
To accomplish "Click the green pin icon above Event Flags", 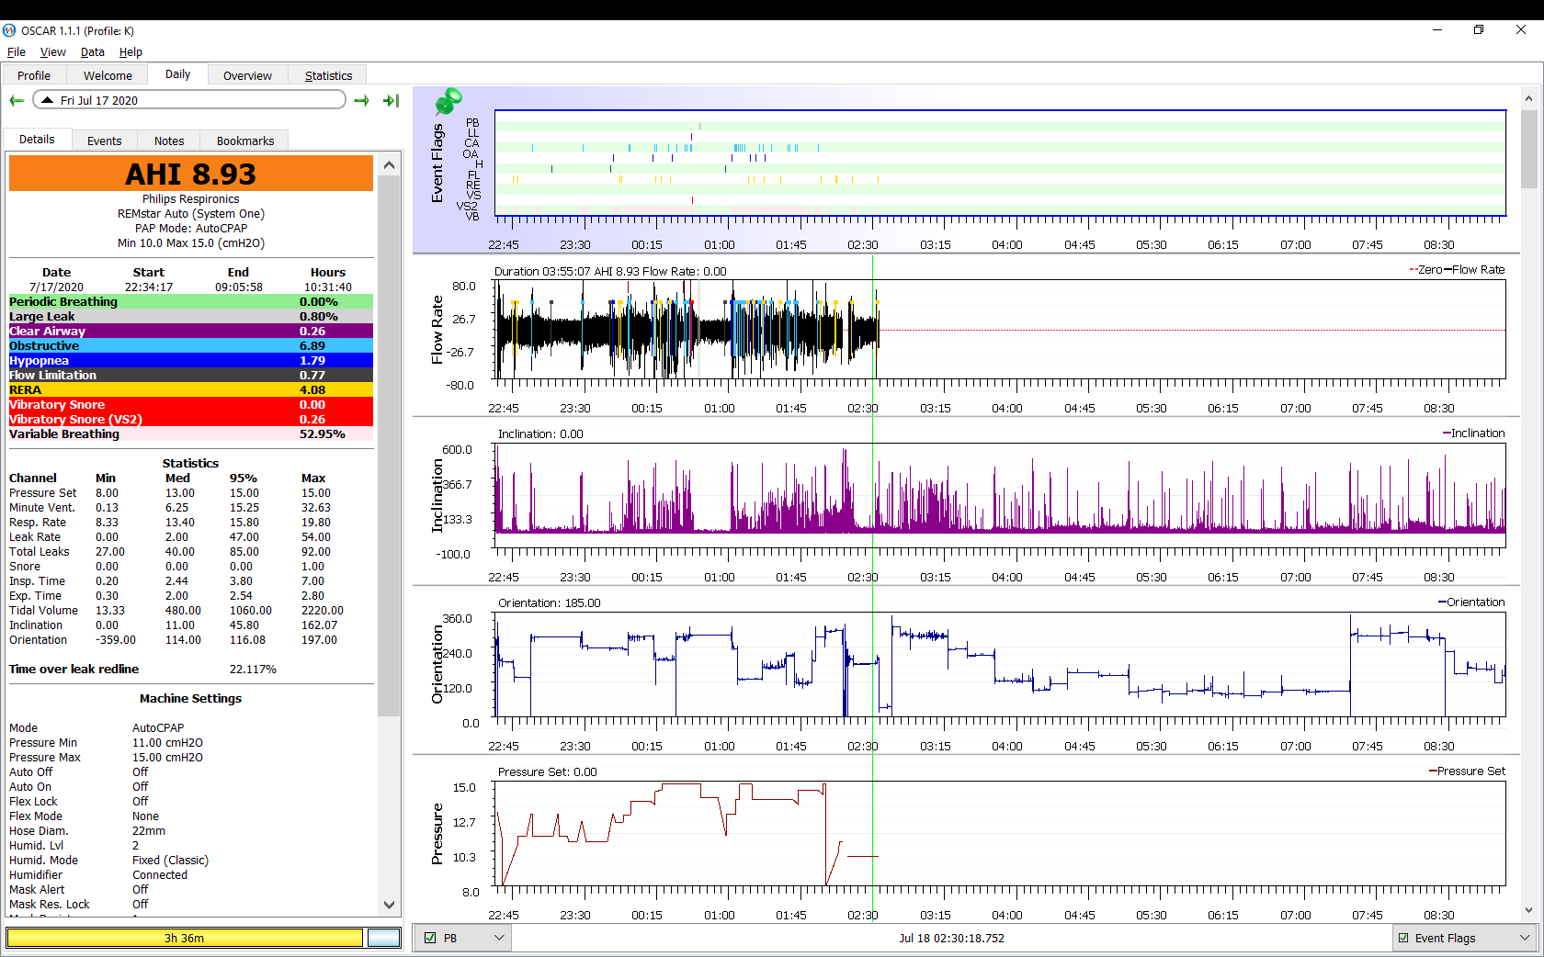I will tap(448, 100).
